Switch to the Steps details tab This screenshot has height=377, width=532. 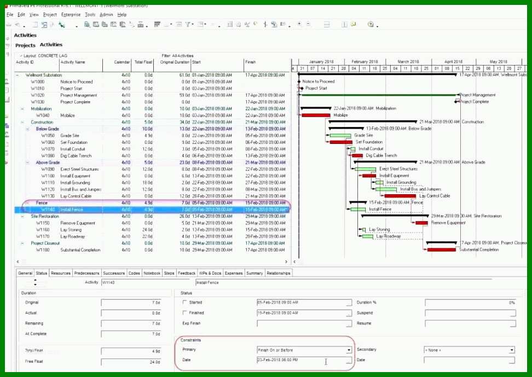tap(169, 273)
